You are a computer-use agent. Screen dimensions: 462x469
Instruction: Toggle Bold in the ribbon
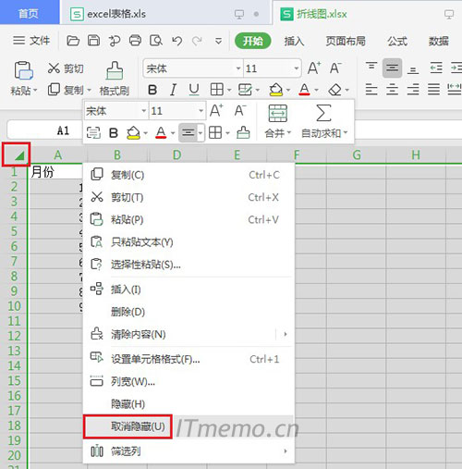(x=152, y=90)
